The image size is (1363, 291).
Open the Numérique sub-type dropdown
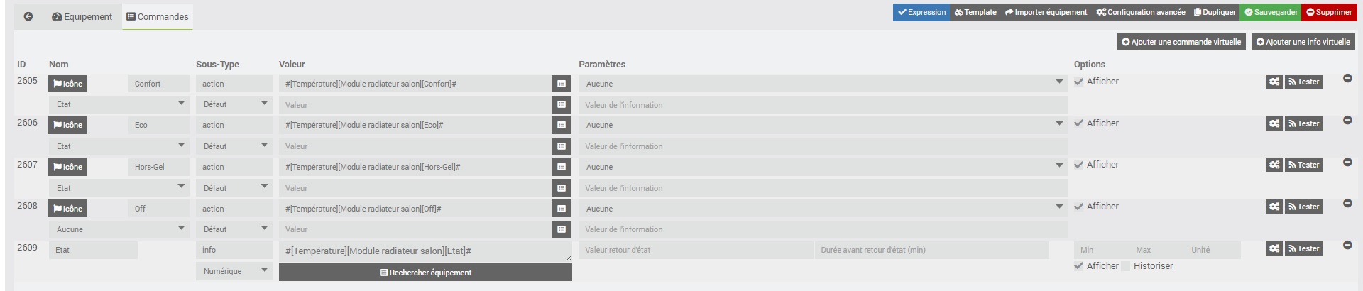click(x=234, y=271)
